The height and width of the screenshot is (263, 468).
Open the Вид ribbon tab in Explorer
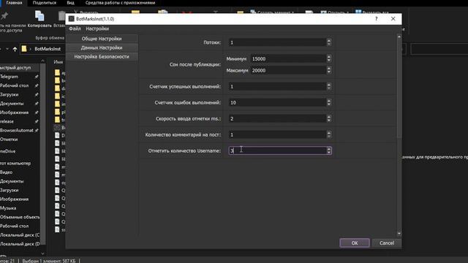point(70,3)
